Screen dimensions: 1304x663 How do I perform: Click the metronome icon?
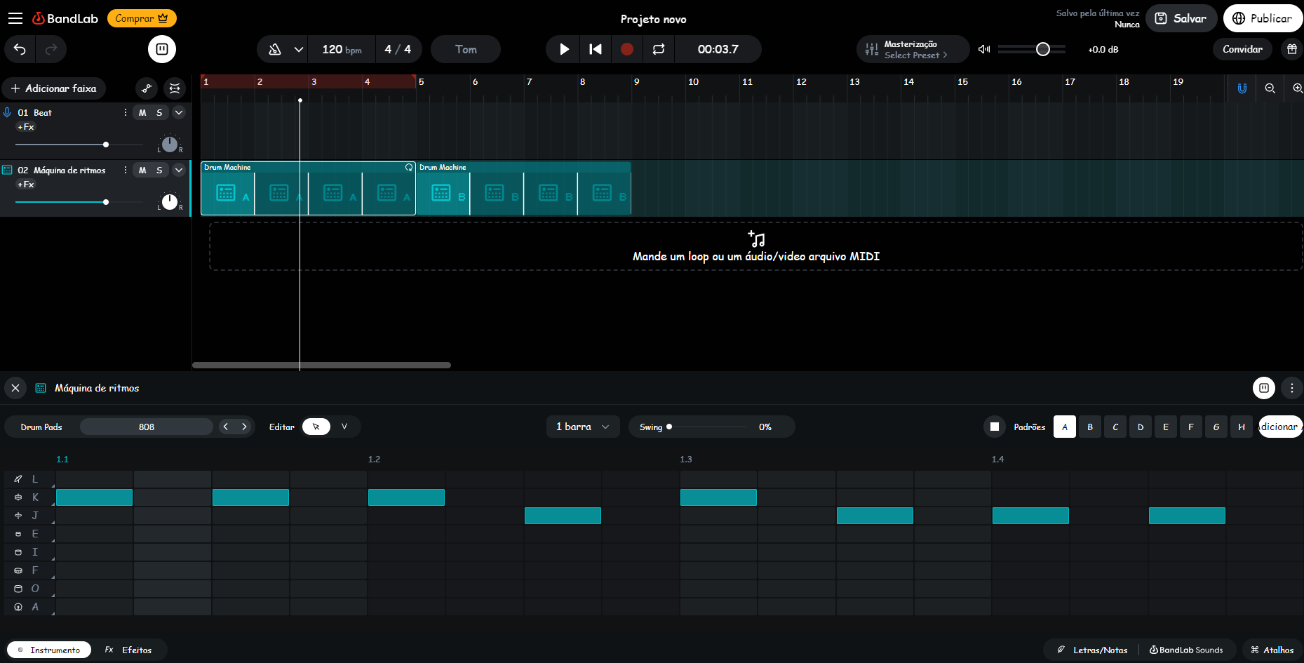[275, 49]
